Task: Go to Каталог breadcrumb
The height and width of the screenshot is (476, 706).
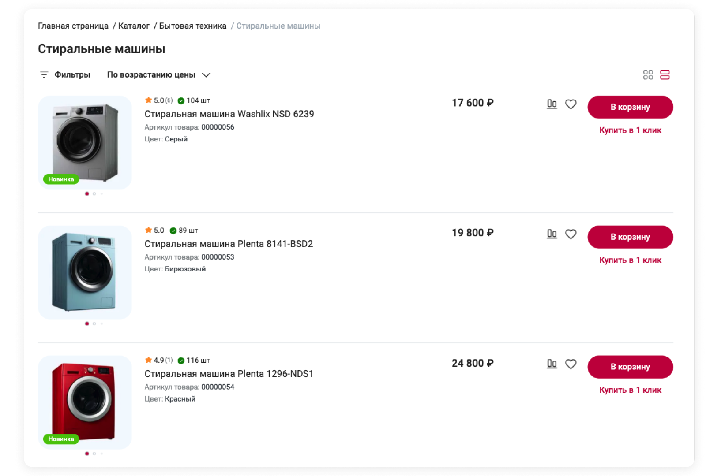Action: (134, 26)
